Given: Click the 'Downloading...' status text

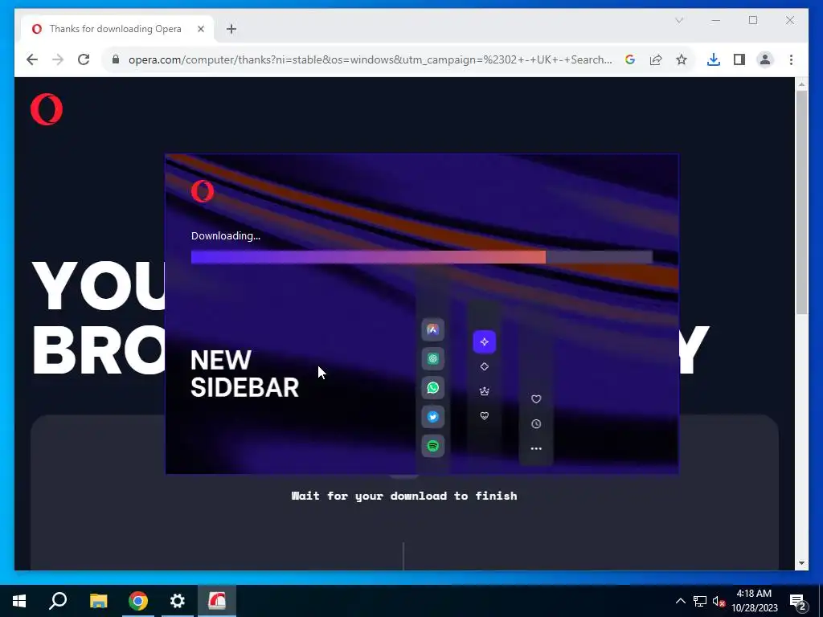Looking at the screenshot, I should (226, 236).
